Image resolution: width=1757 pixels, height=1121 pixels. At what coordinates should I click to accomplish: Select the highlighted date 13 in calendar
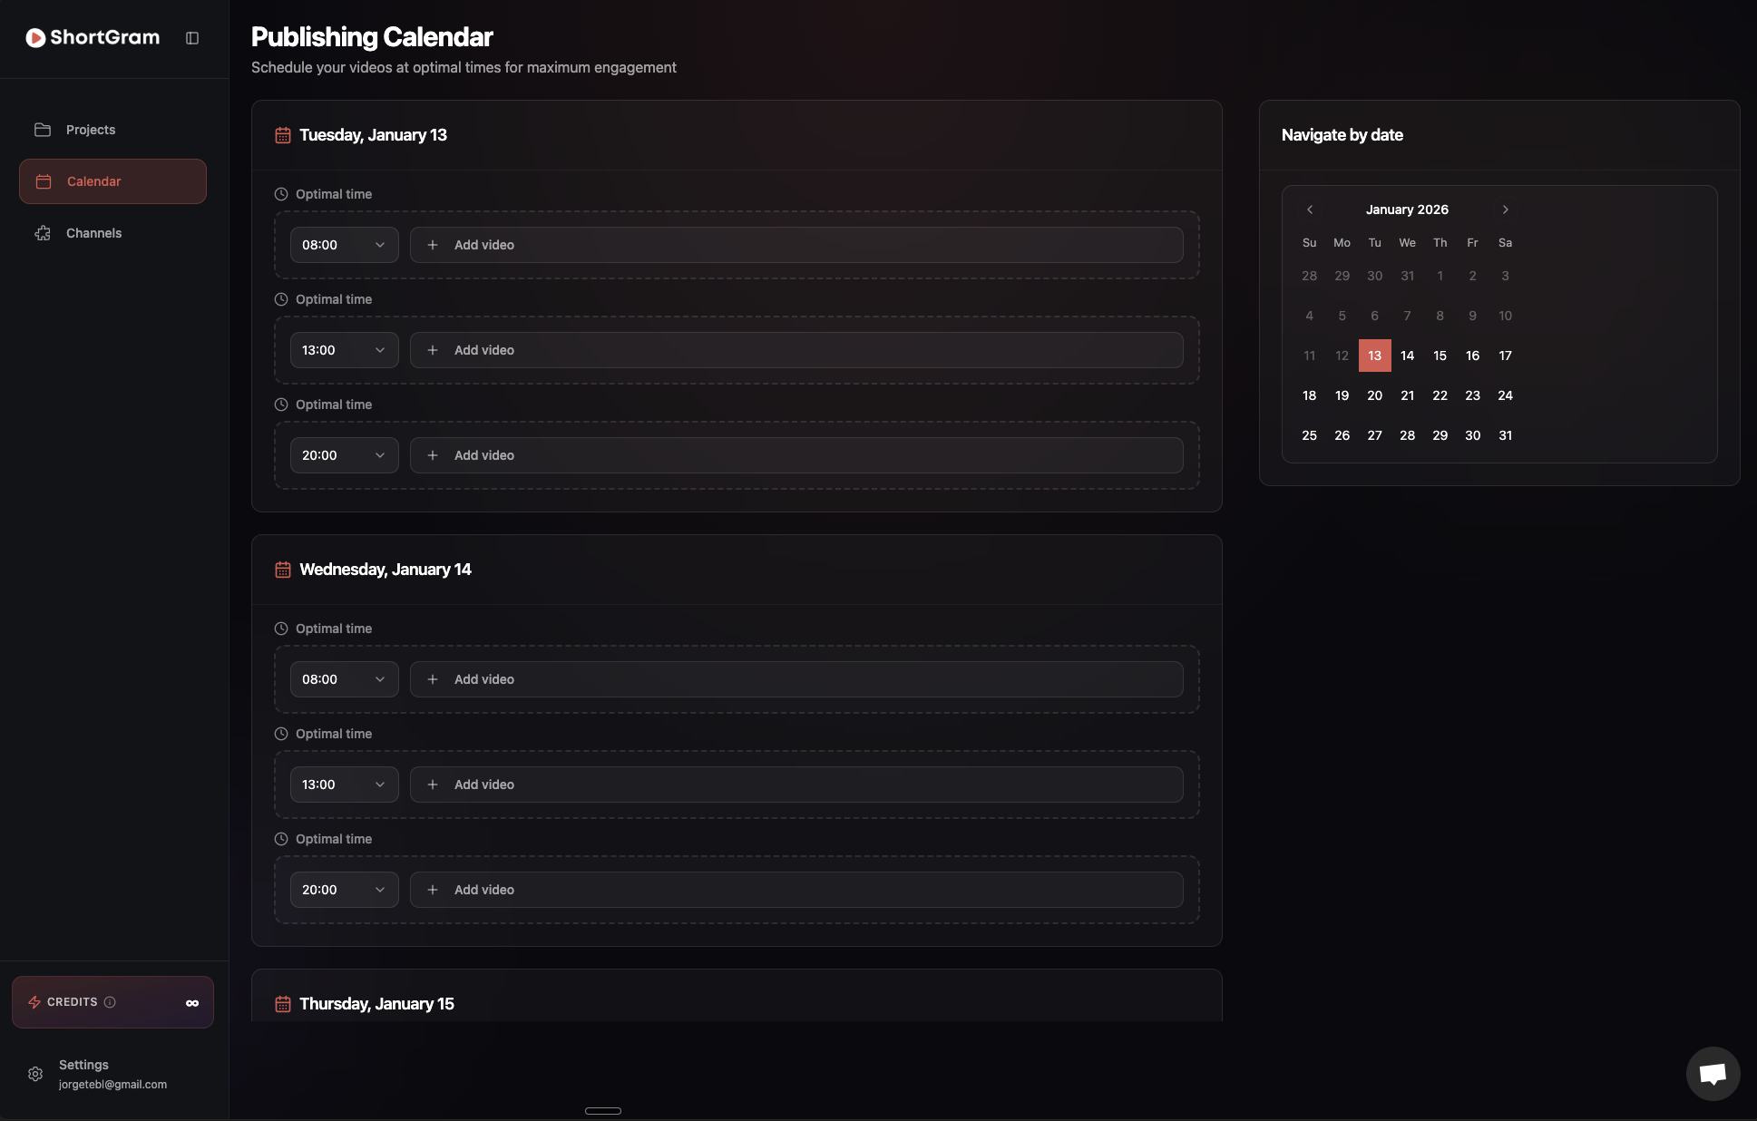pos(1374,356)
